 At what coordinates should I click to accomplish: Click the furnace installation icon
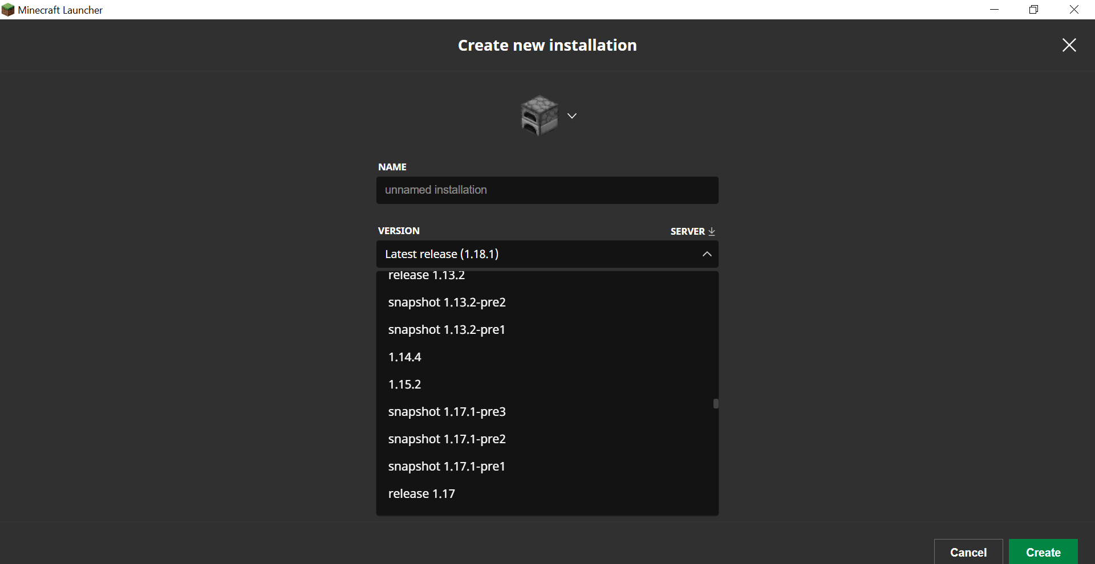click(x=539, y=115)
